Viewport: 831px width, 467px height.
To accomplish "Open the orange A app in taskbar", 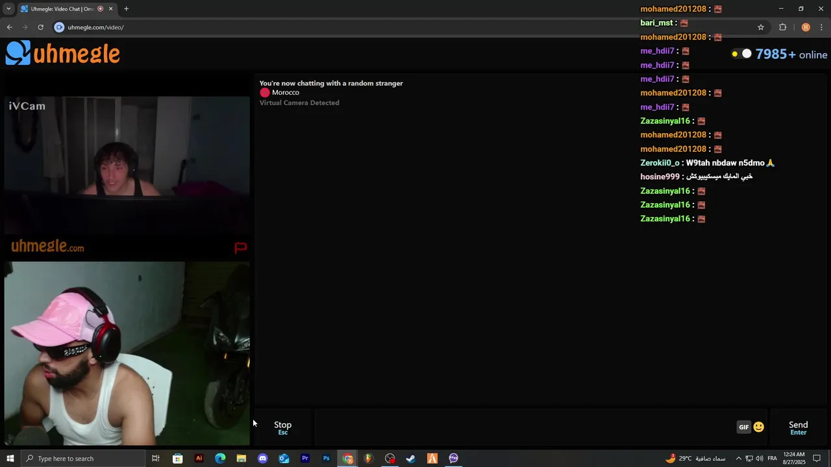I will click(432, 459).
